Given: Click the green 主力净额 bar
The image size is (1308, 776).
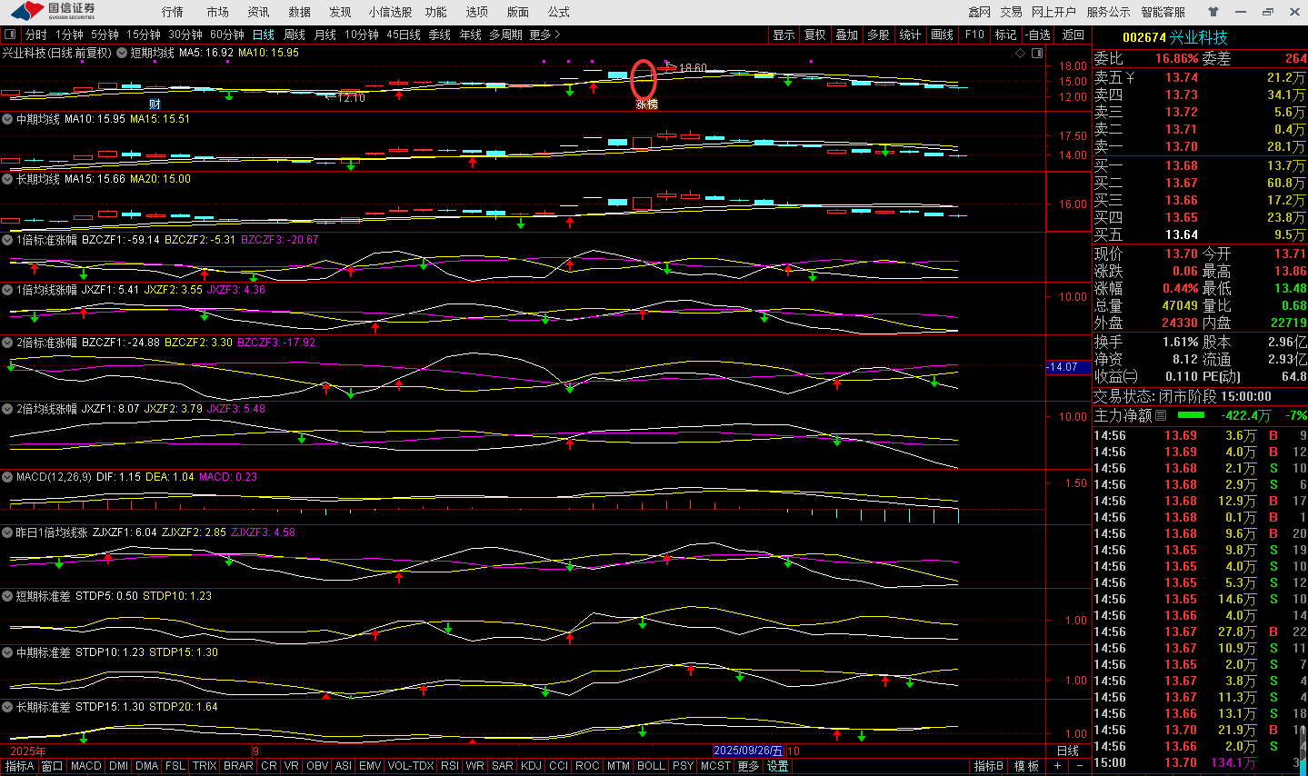Looking at the screenshot, I should [1190, 415].
